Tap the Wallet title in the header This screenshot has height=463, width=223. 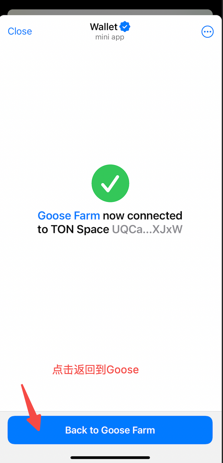(x=104, y=27)
